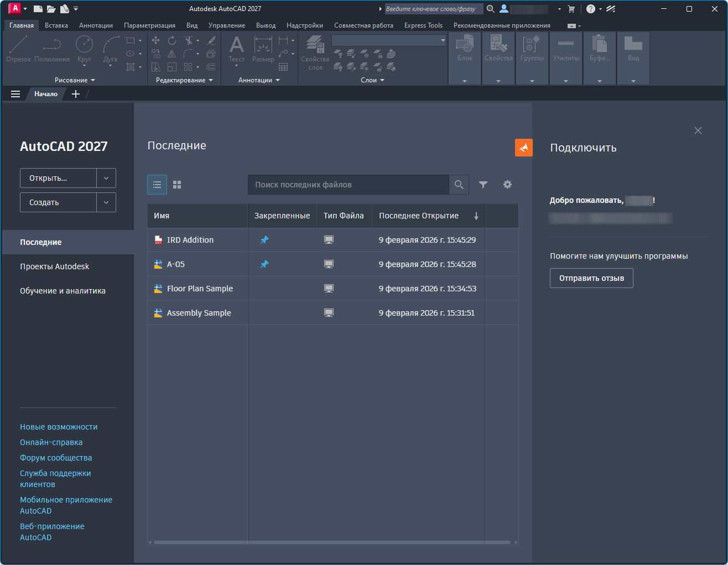Unpin the A-05 file
Image resolution: width=728 pixels, height=565 pixels.
264,264
